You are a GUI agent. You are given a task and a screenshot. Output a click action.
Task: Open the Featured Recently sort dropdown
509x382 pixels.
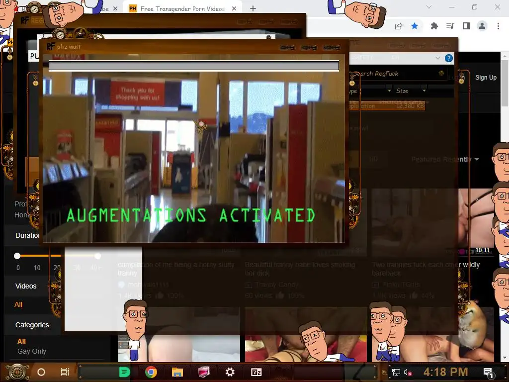tap(445, 159)
